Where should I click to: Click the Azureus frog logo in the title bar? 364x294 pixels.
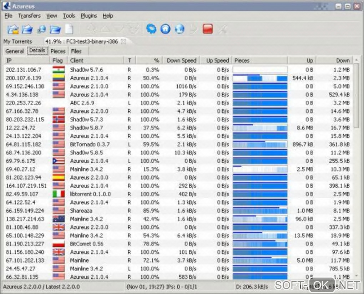[7, 6]
